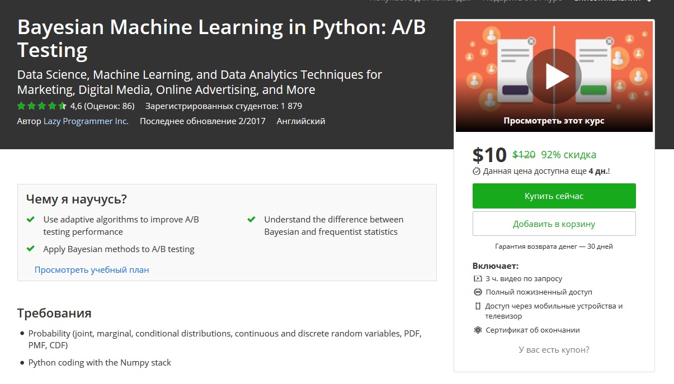Click the 30-day money-back guarantee text

tap(554, 246)
